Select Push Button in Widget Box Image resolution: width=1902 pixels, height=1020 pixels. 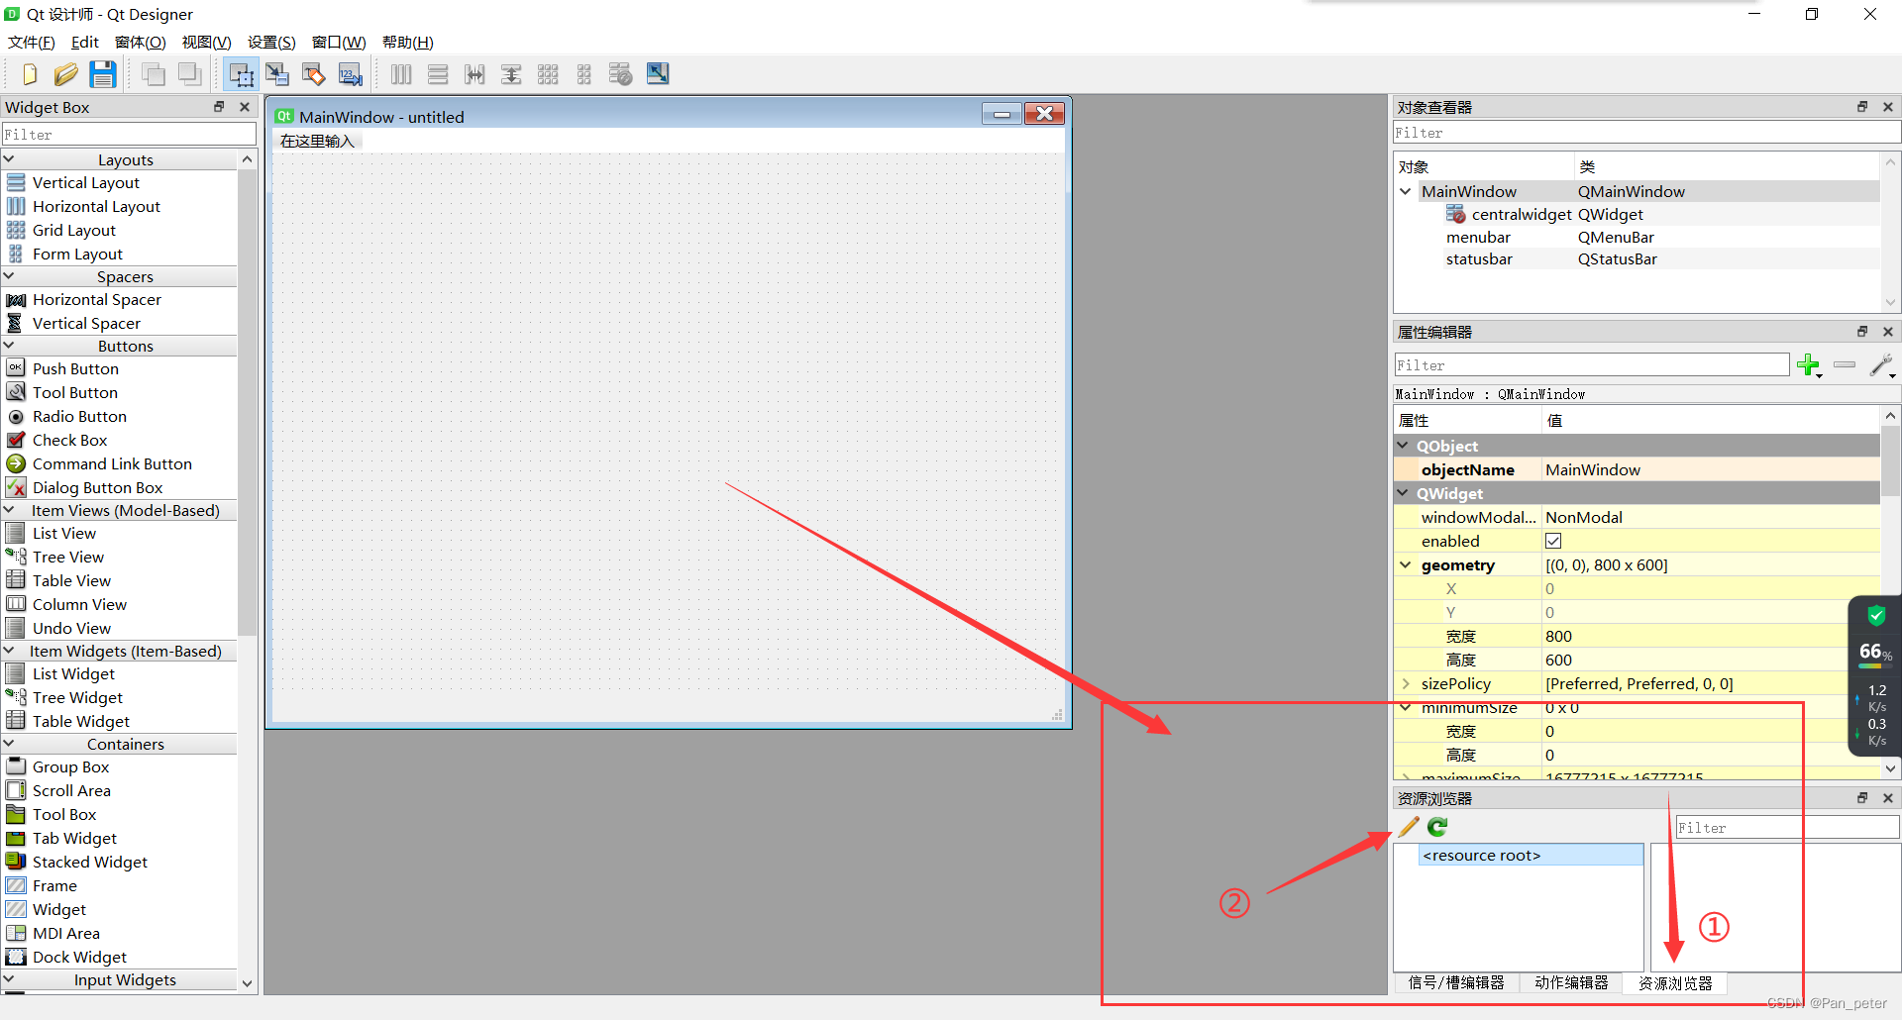tap(75, 368)
